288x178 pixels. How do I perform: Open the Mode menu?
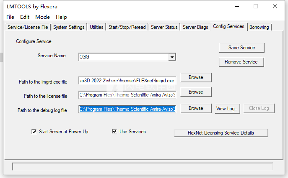point(42,17)
